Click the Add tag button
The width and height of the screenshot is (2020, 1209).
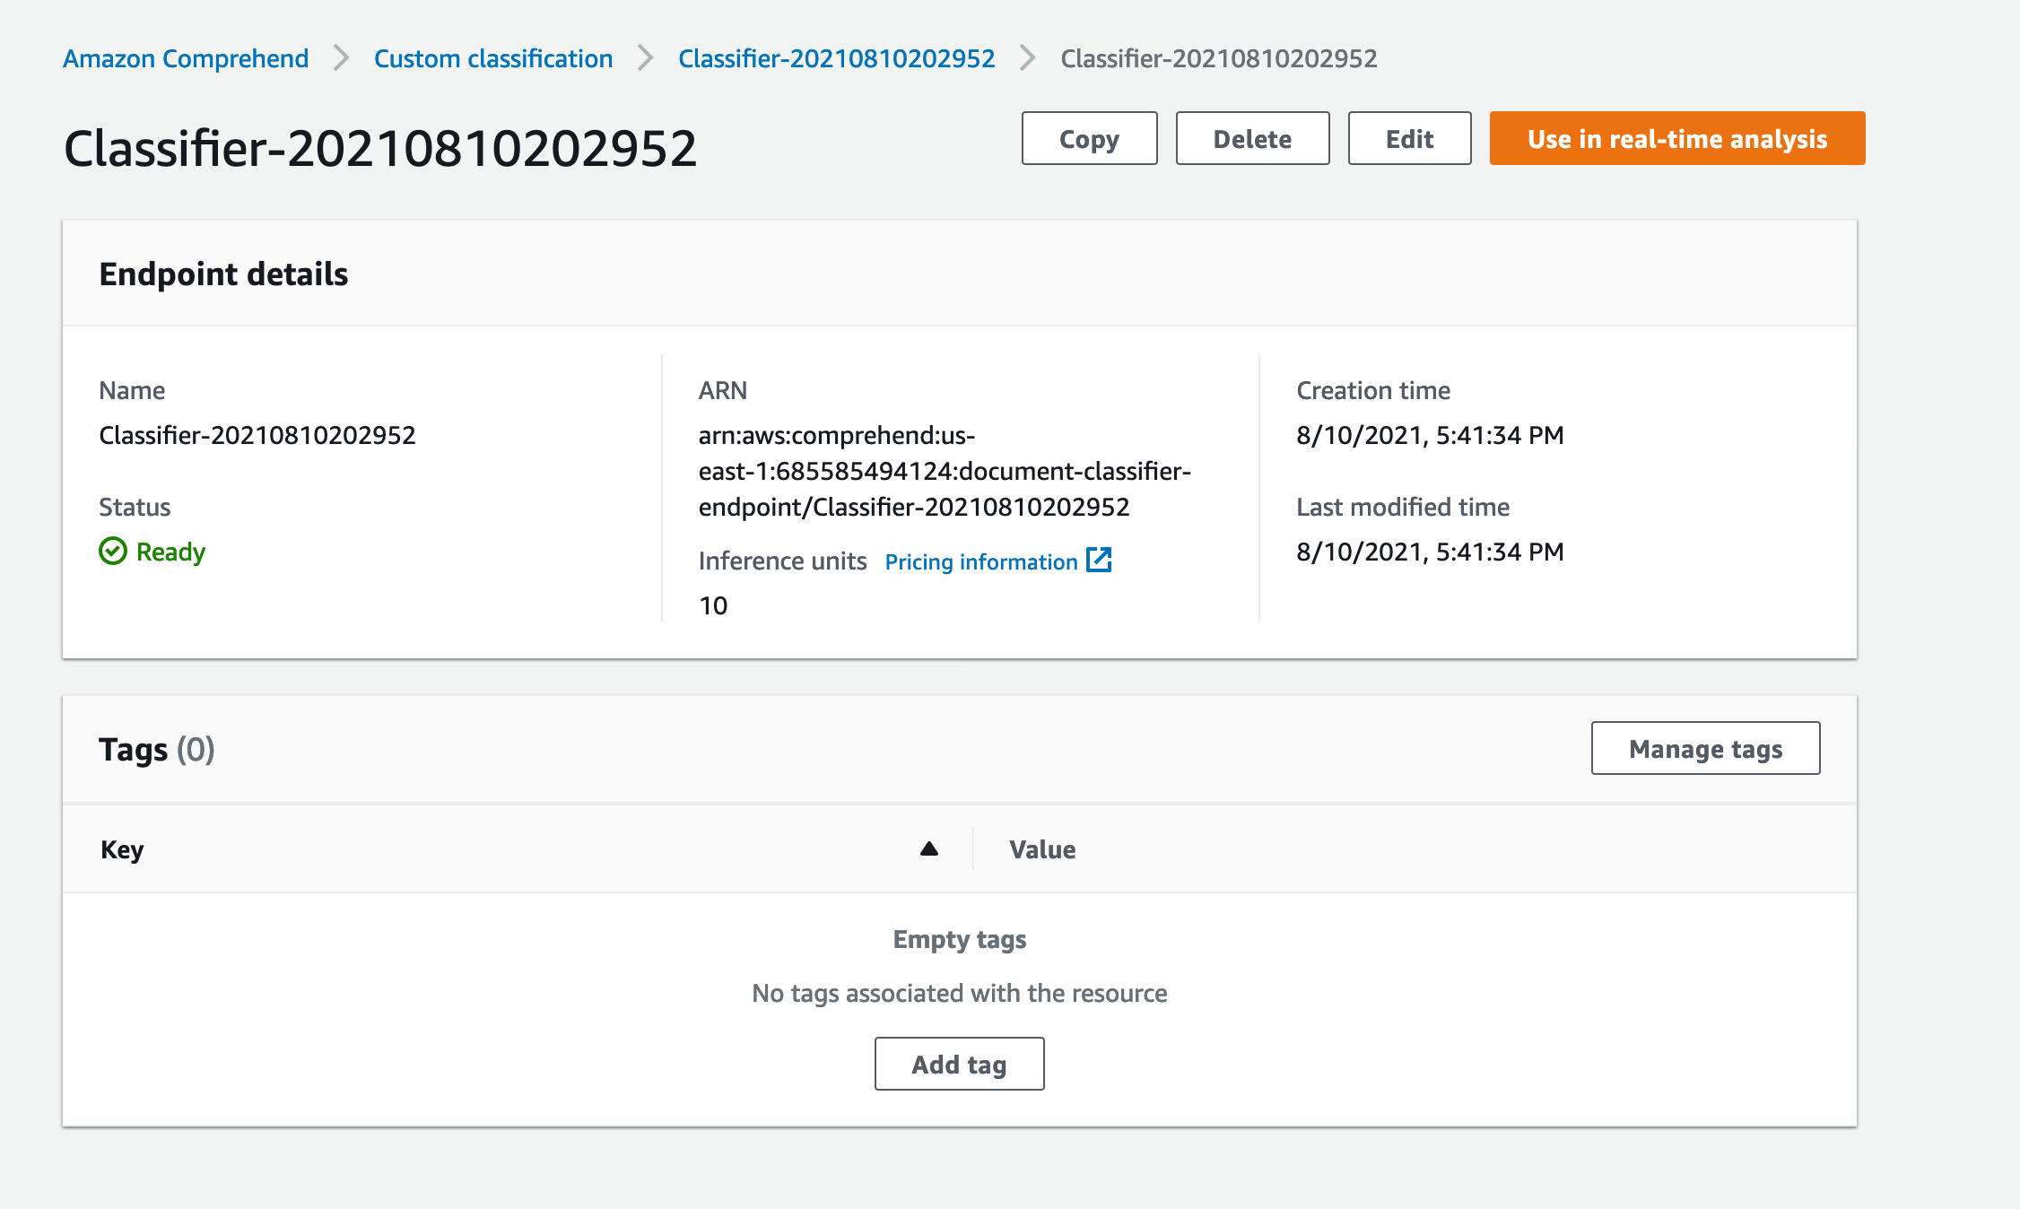coord(959,1064)
